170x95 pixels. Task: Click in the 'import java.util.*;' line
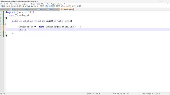(21, 12)
